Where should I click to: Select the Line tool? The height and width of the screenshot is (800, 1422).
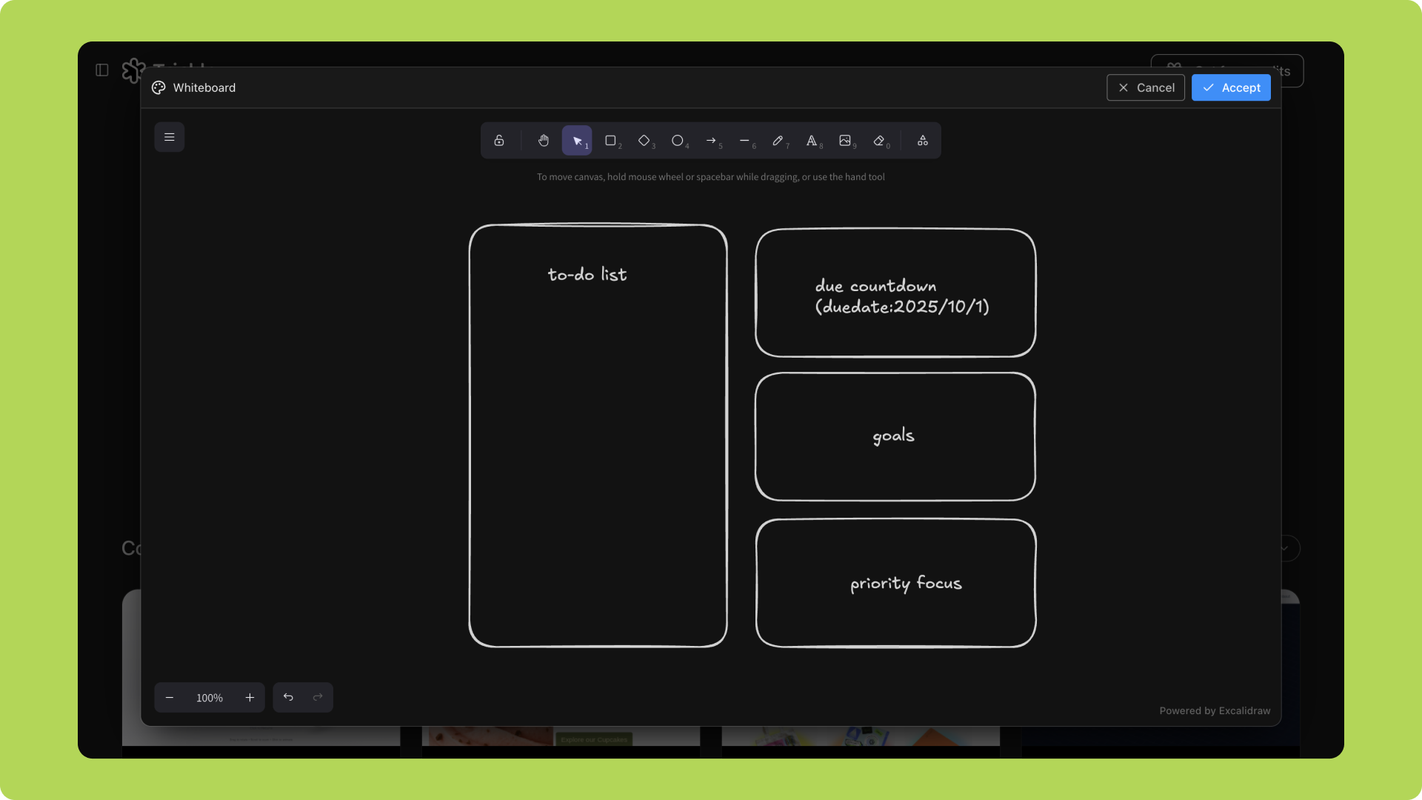tap(744, 141)
